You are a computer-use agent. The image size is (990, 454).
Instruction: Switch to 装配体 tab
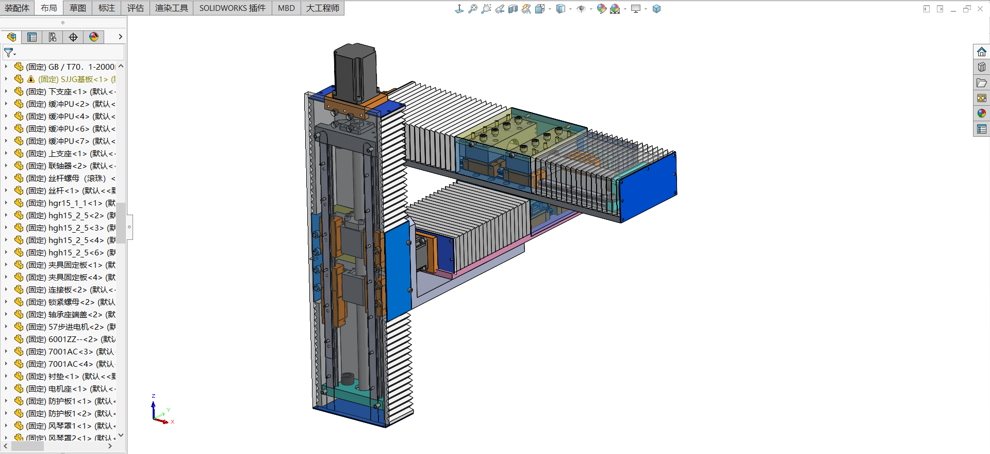(17, 8)
